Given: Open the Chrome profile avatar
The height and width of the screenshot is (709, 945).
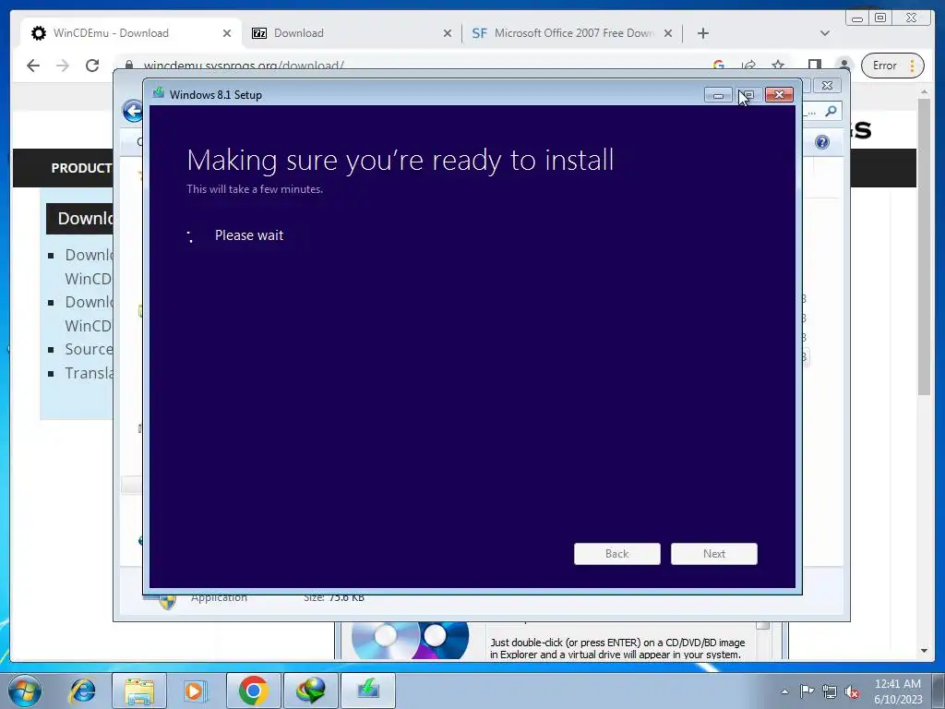Looking at the screenshot, I should [844, 66].
